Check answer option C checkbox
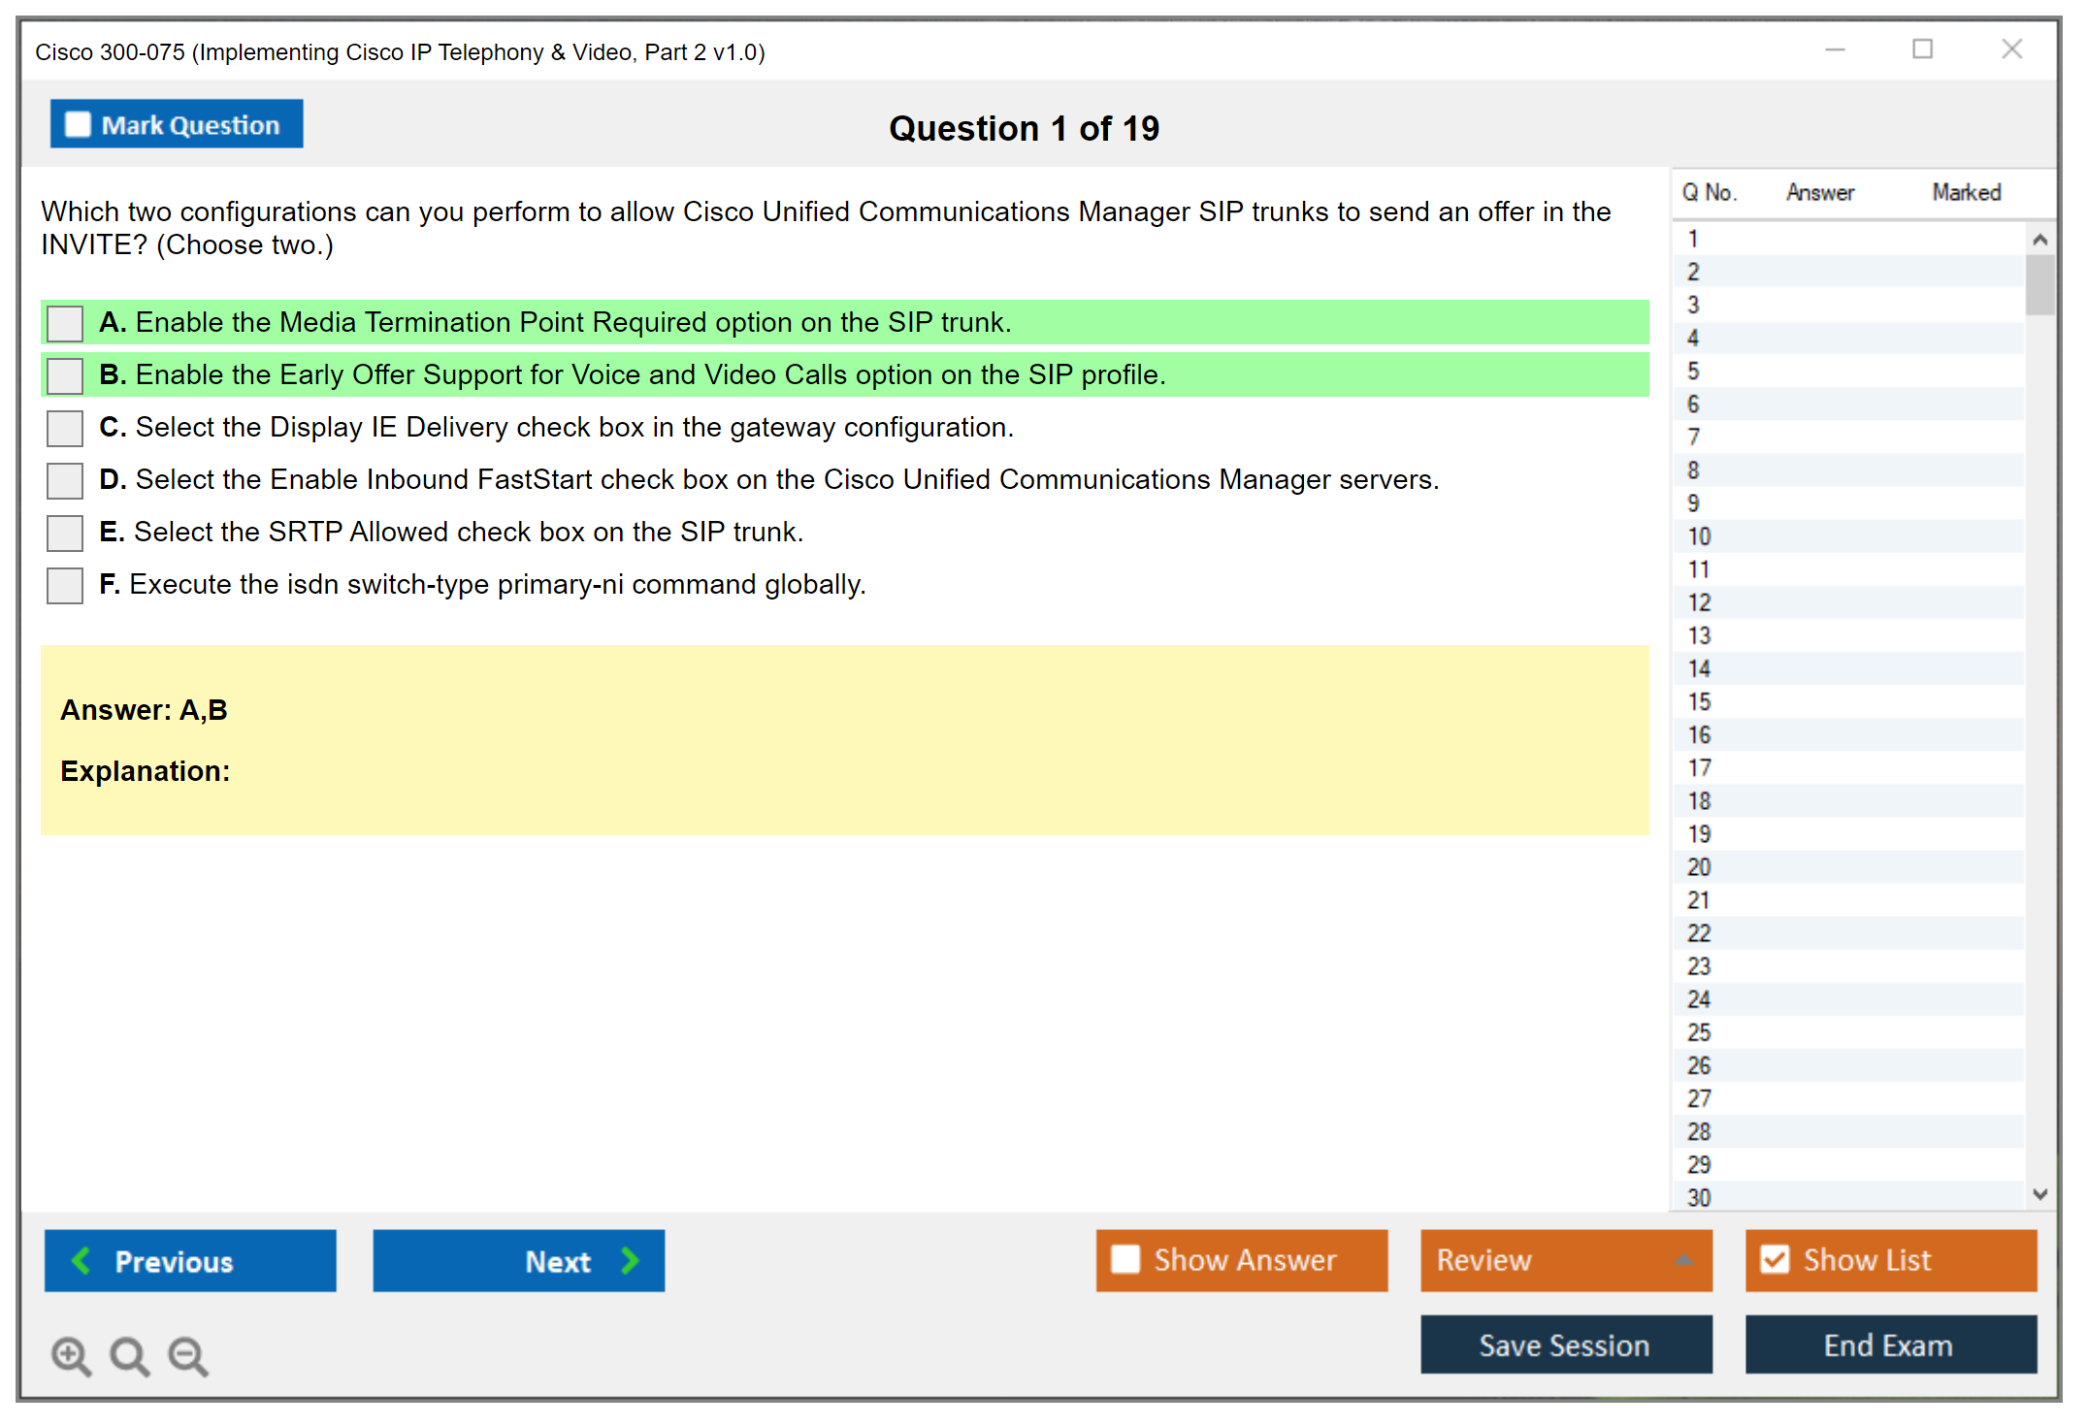The height and width of the screenshot is (1426, 2086). [x=65, y=428]
